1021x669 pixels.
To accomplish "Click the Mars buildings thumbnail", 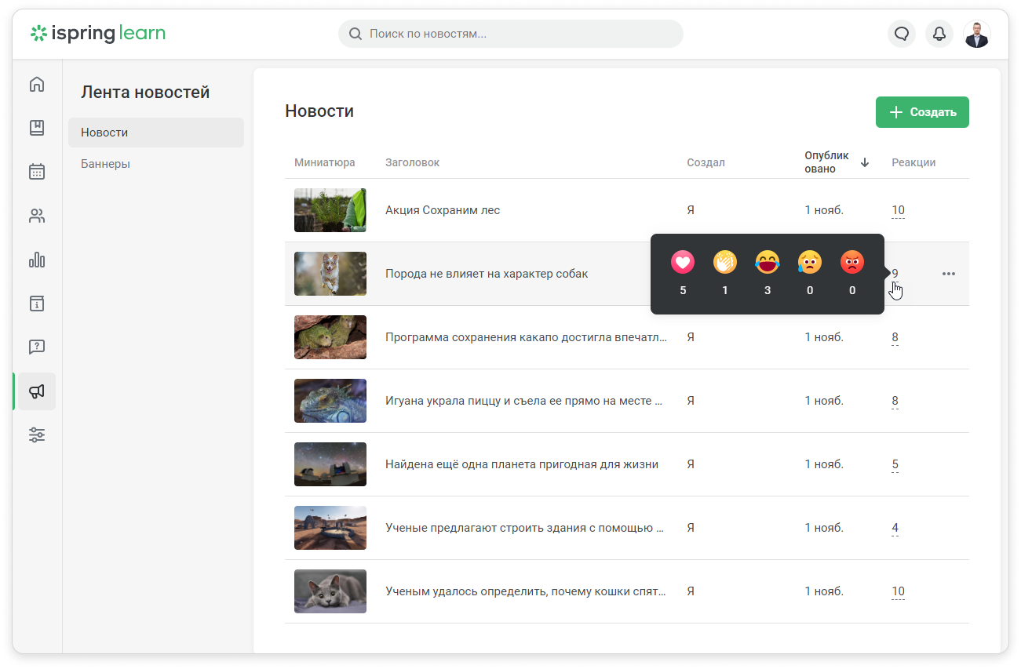I will [330, 528].
